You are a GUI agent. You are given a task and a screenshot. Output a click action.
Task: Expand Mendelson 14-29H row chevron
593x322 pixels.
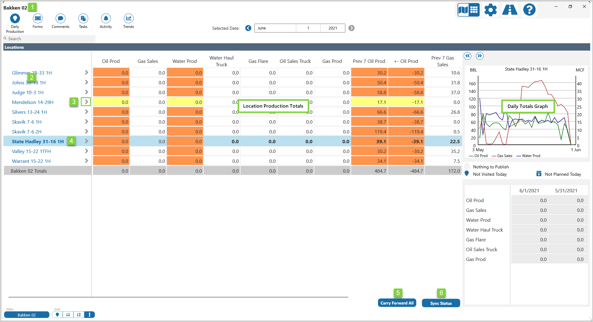pyautogui.click(x=86, y=102)
